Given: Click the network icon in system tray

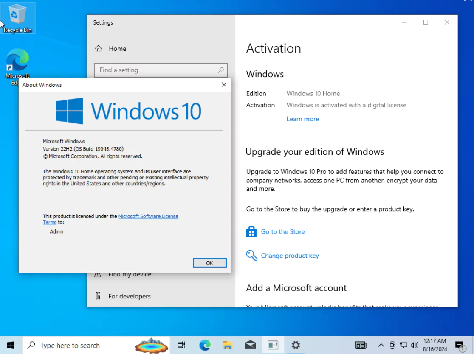Looking at the screenshot, I should click(403, 345).
